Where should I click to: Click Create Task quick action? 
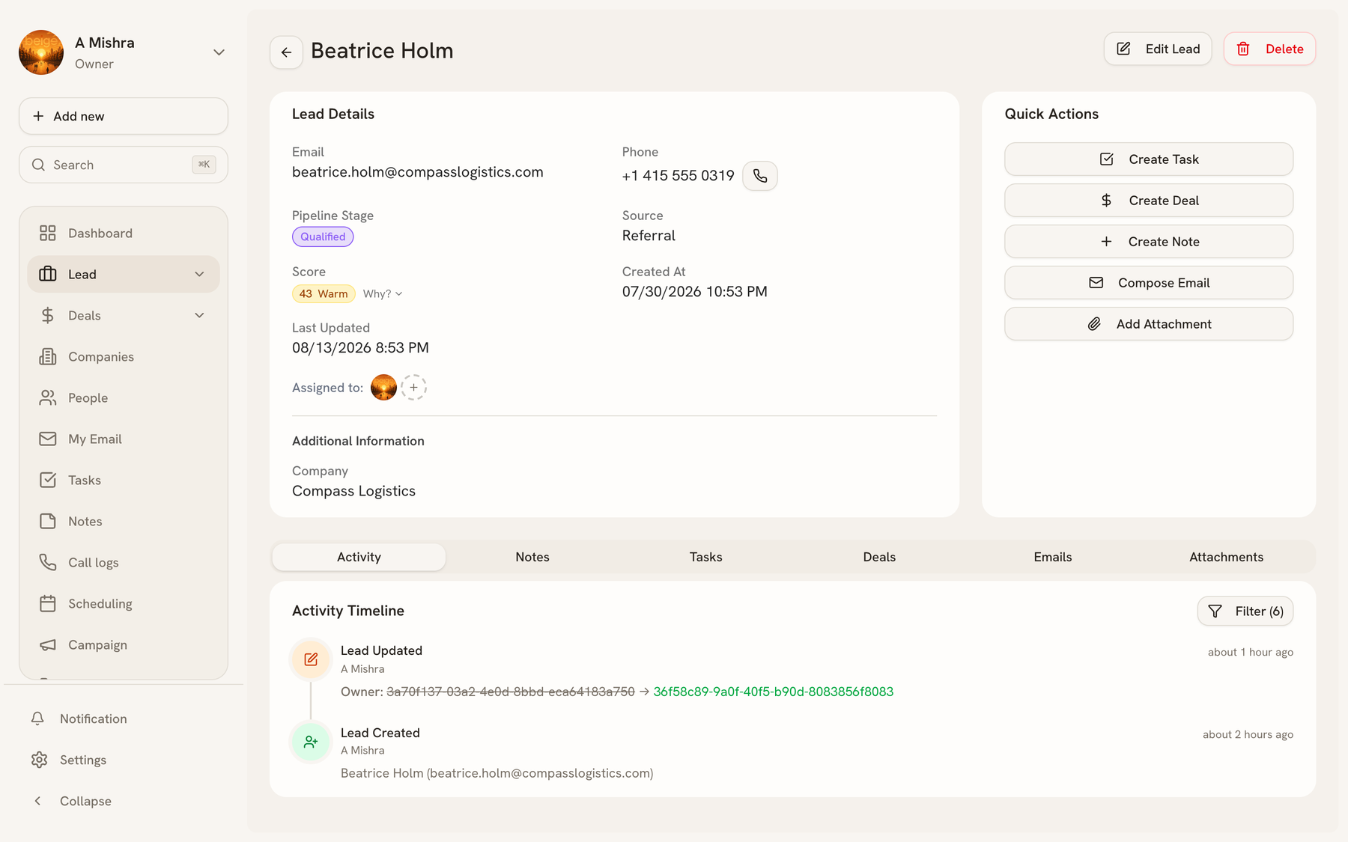(1149, 159)
